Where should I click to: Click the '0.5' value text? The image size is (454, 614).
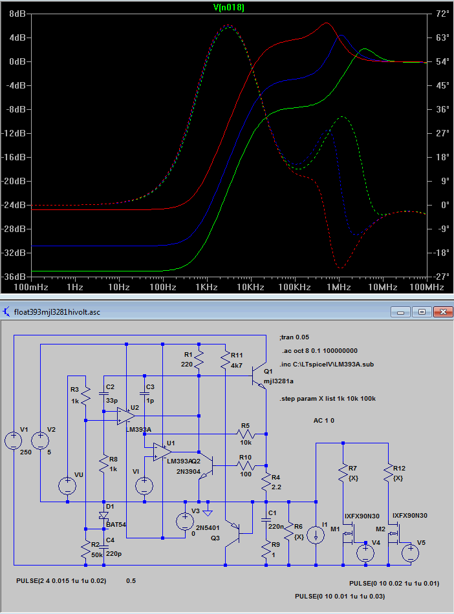(x=131, y=581)
